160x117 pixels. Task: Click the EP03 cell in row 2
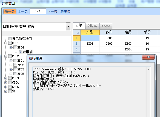click(x=128, y=44)
